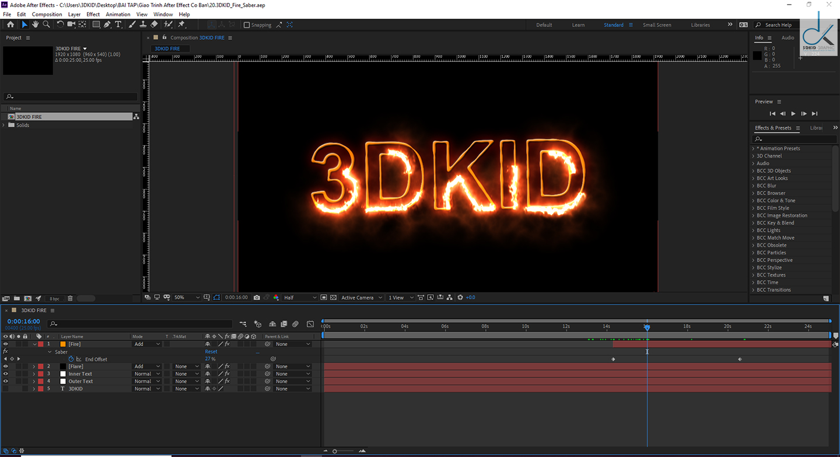Open the Effect menu
Viewport: 840px width, 457px height.
click(x=93, y=14)
